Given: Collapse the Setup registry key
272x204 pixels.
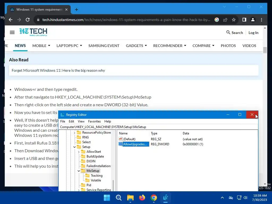Looking at the screenshot, I should (74, 147).
